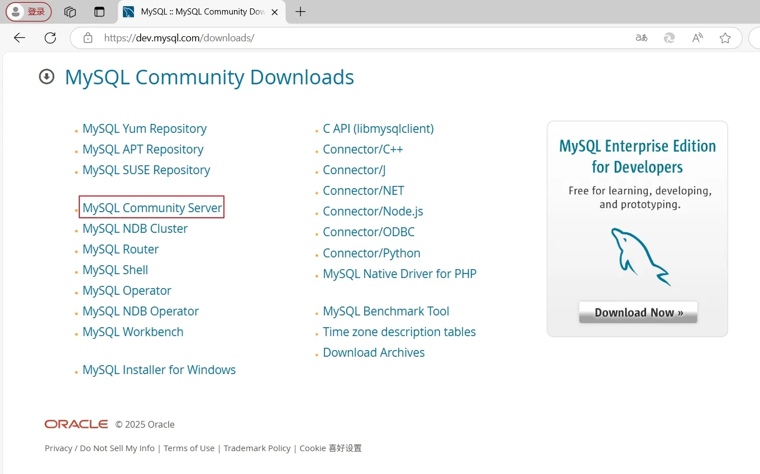The width and height of the screenshot is (760, 474).
Task: Click the translate page icon
Action: click(642, 38)
